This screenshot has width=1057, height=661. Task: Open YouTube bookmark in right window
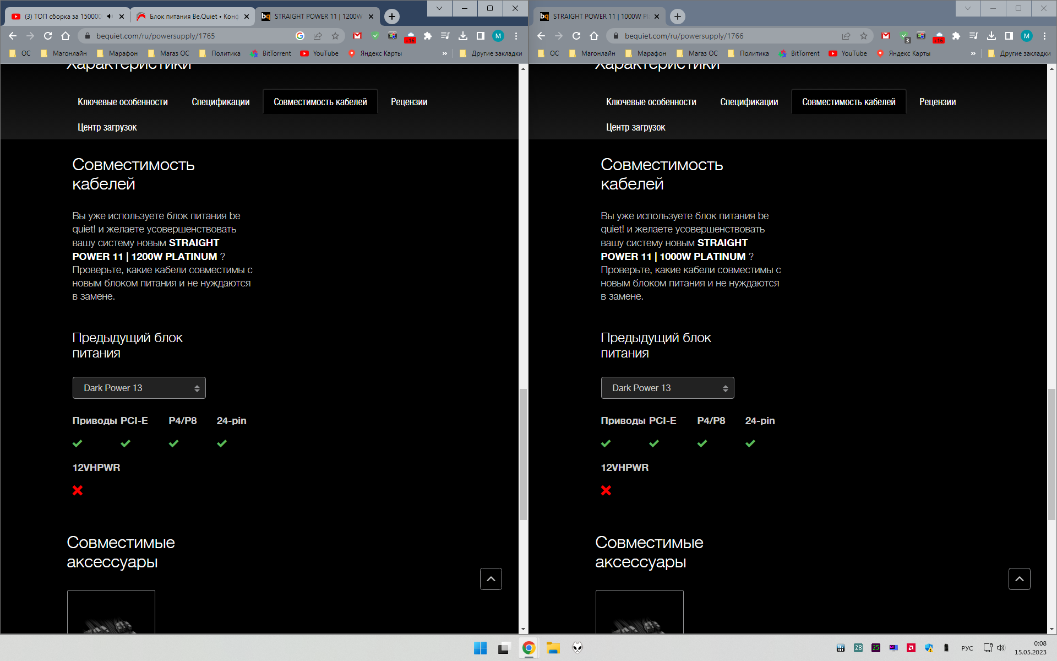(x=848, y=53)
